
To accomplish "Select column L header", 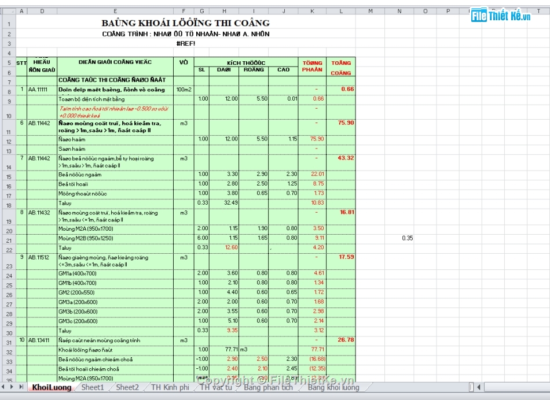I will tap(341, 11).
